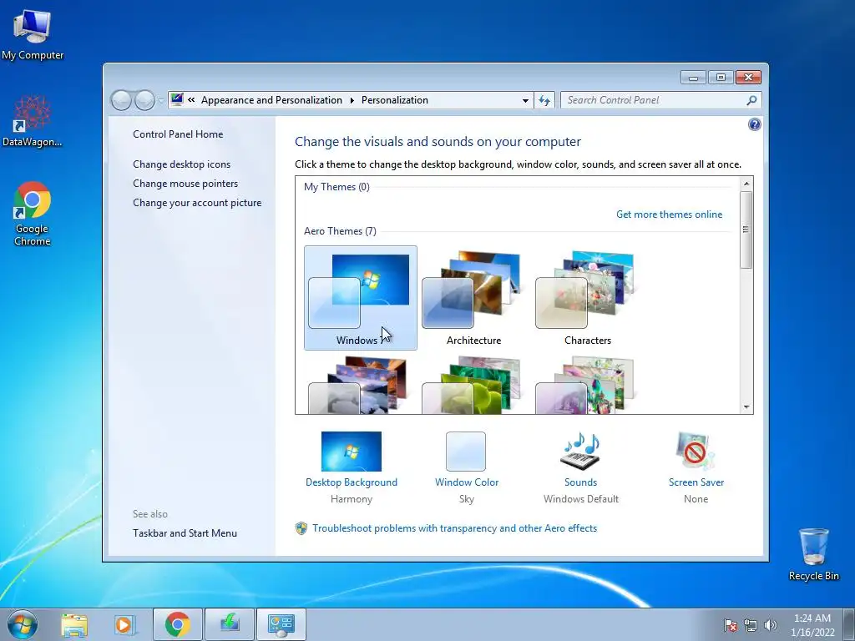Viewport: 855px width, 641px height.
Task: Select the Control Panel taskbar button
Action: [x=281, y=624]
